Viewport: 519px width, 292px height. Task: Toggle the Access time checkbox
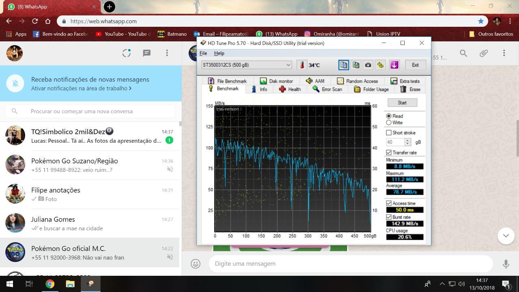point(389,203)
